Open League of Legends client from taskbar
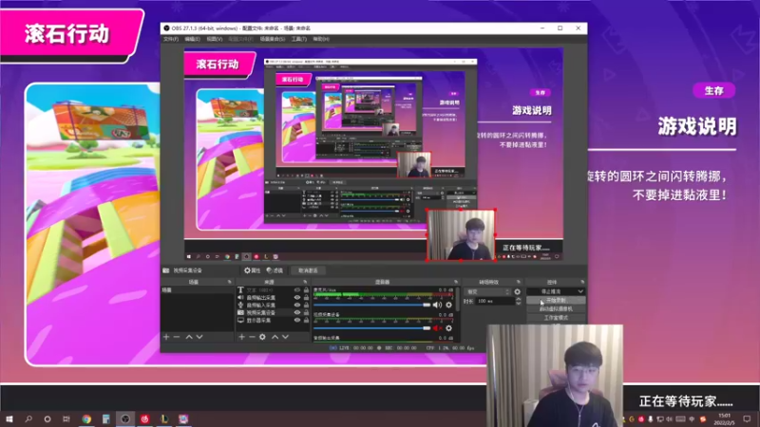Image resolution: width=760 pixels, height=427 pixels. click(163, 418)
